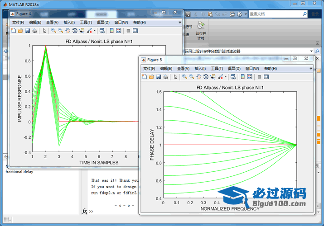Activate Rotate 3D tool in Figure 4
Screen dimensions: 324x226
click(x=75, y=31)
